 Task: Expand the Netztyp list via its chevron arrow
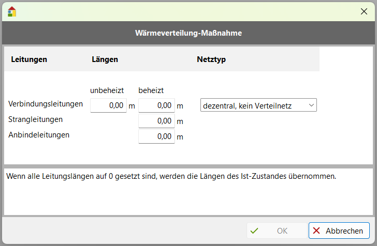click(x=311, y=105)
